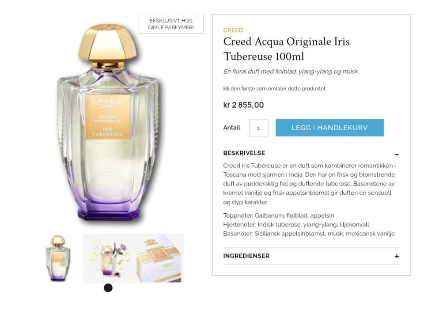Open the CREED brand link
The width and height of the screenshot is (424, 310).
pyautogui.click(x=233, y=30)
